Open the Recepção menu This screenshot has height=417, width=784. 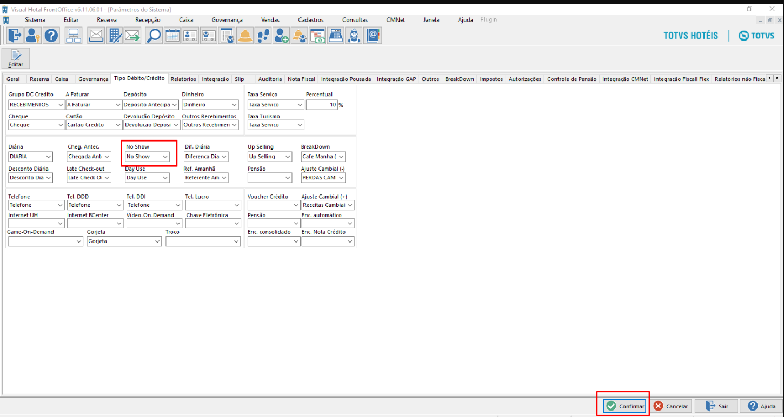(x=148, y=19)
